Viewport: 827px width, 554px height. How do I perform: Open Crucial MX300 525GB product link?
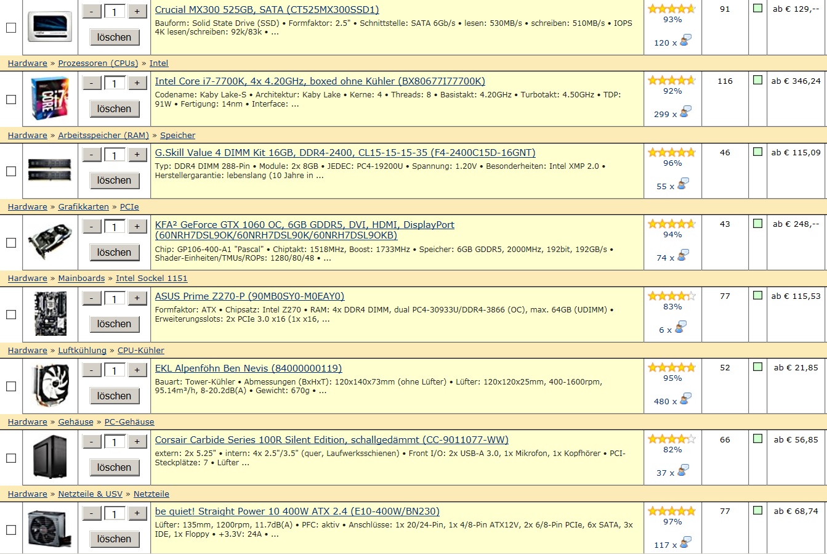267,10
